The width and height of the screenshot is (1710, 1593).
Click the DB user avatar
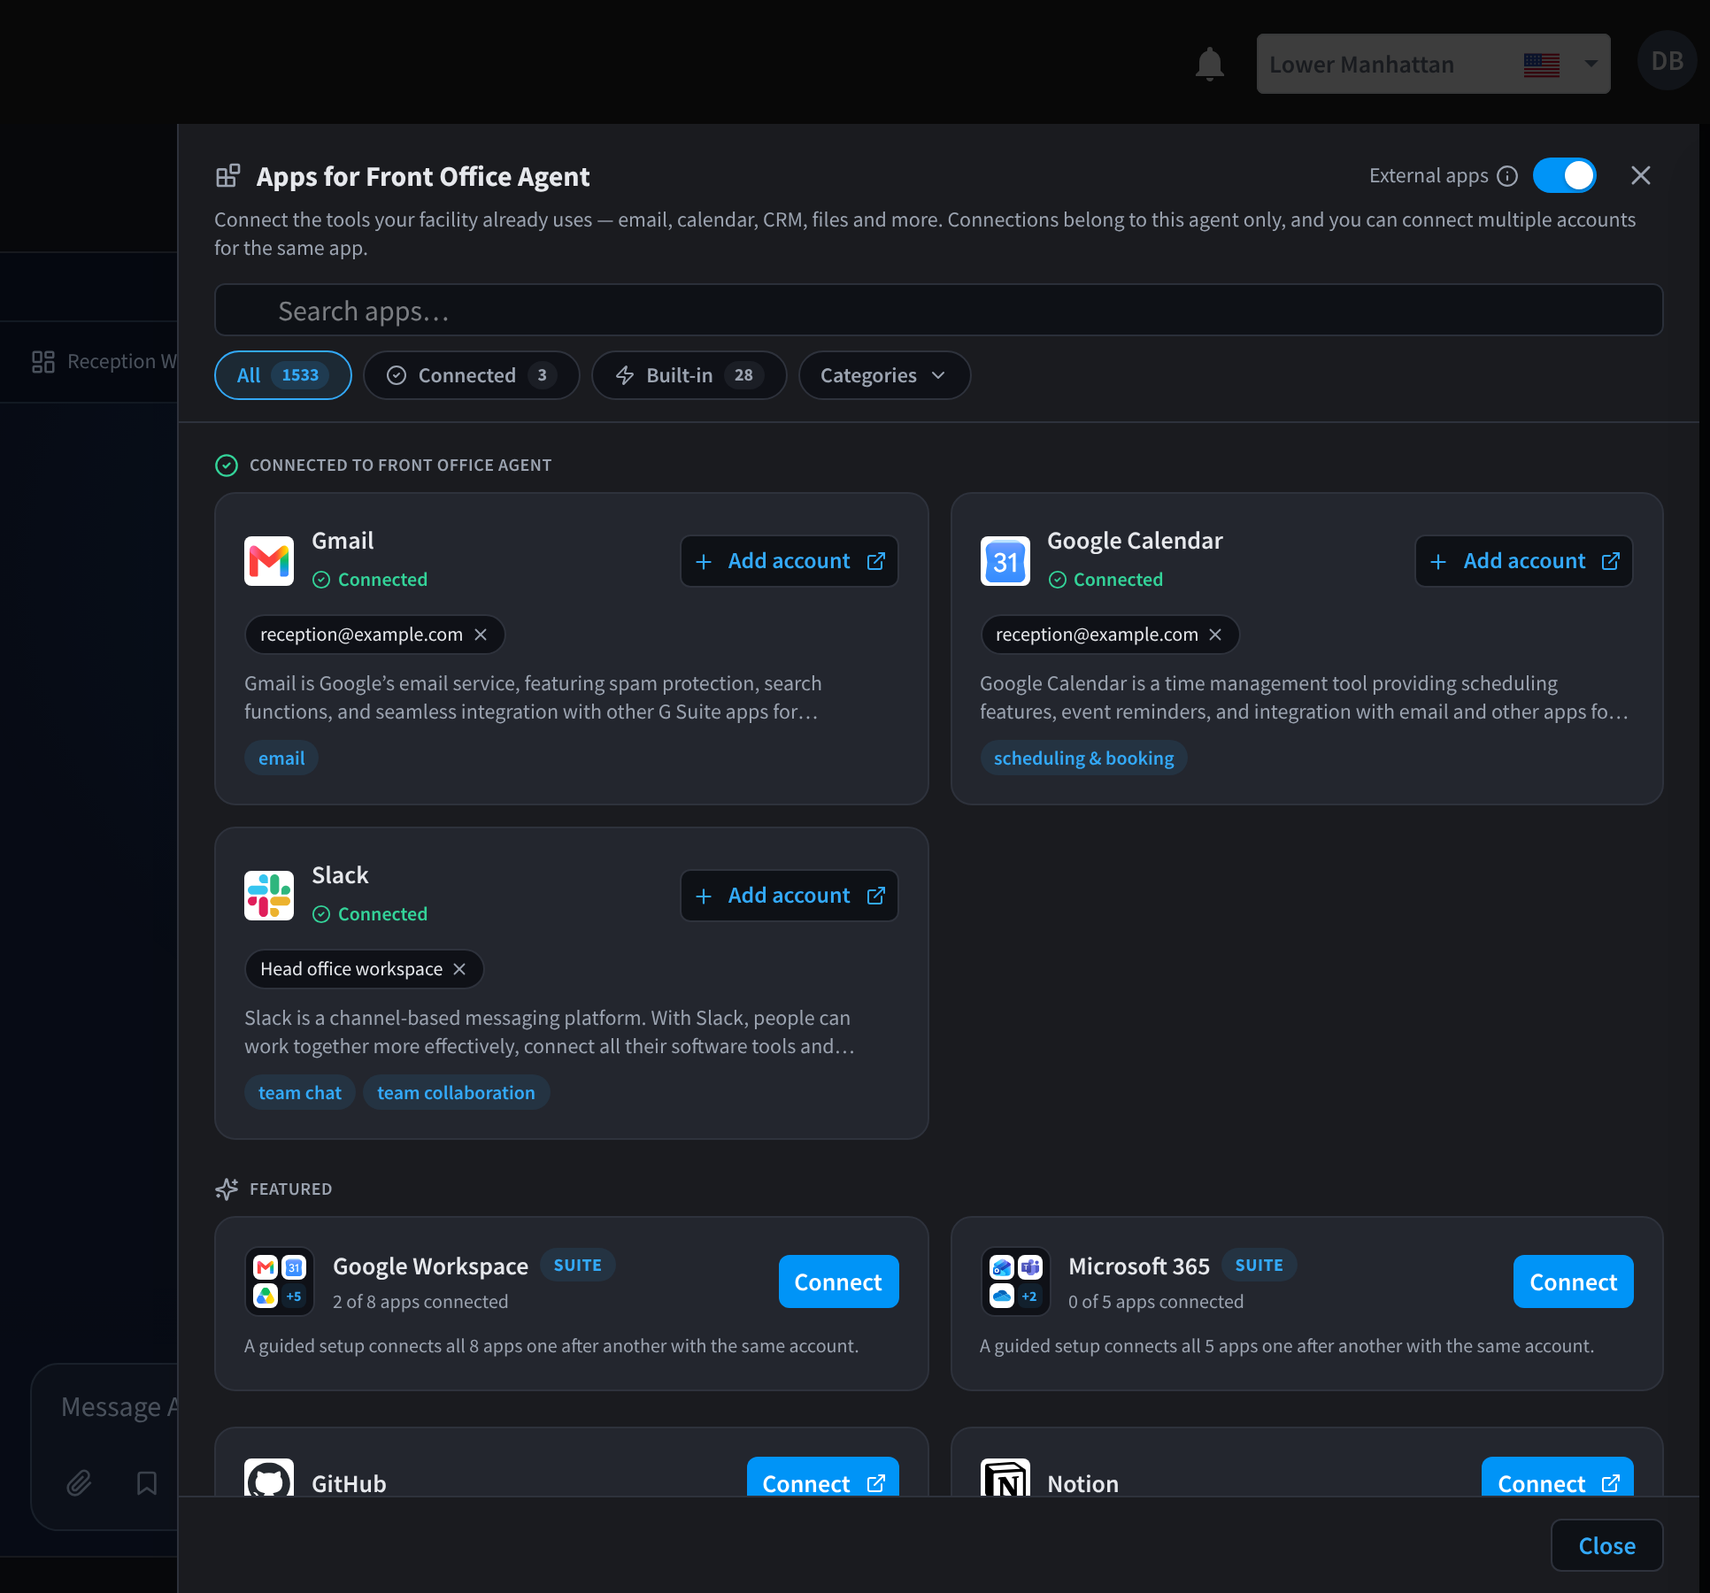1667,60
